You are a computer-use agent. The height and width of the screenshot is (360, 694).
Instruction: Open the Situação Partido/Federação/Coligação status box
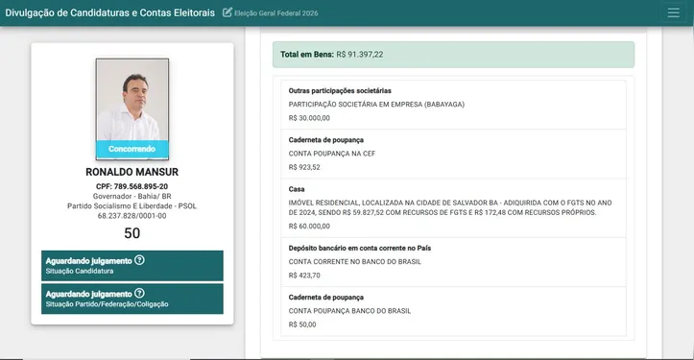point(132,299)
